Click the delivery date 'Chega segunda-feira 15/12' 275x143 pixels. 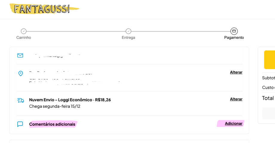point(55,106)
